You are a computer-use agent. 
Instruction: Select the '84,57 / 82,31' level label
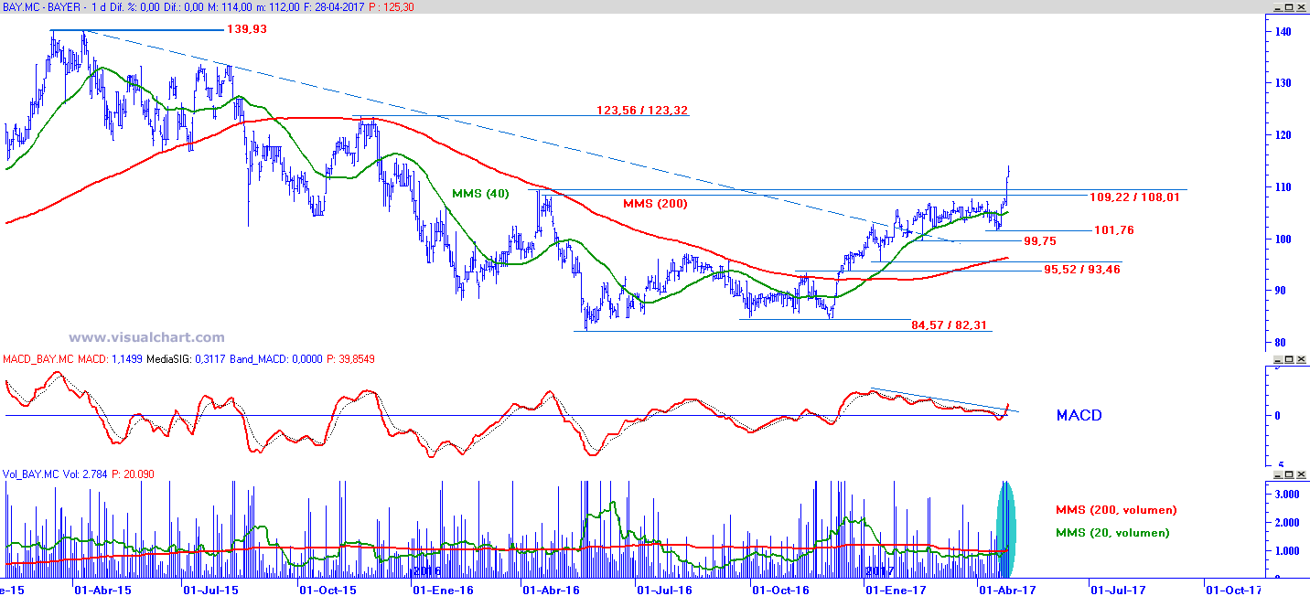pos(950,325)
